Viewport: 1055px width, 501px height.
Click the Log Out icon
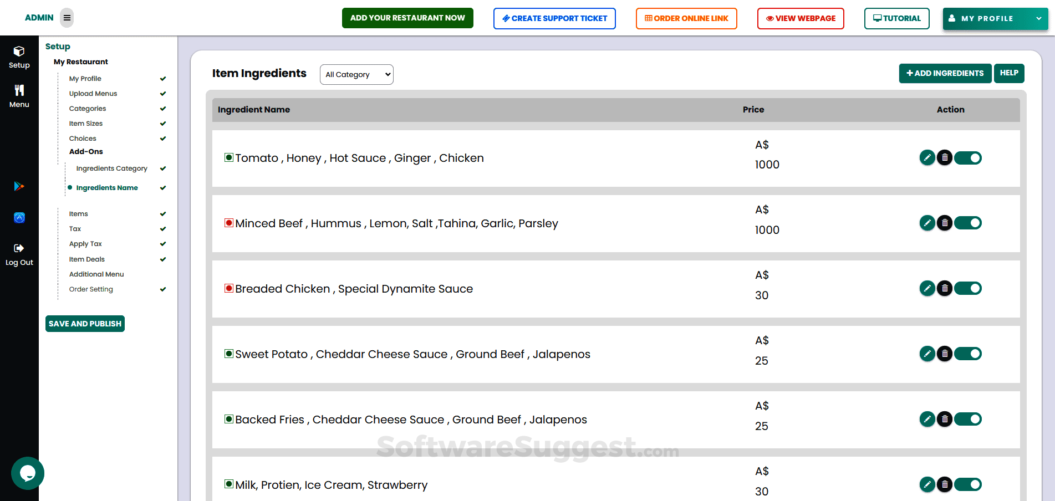19,248
